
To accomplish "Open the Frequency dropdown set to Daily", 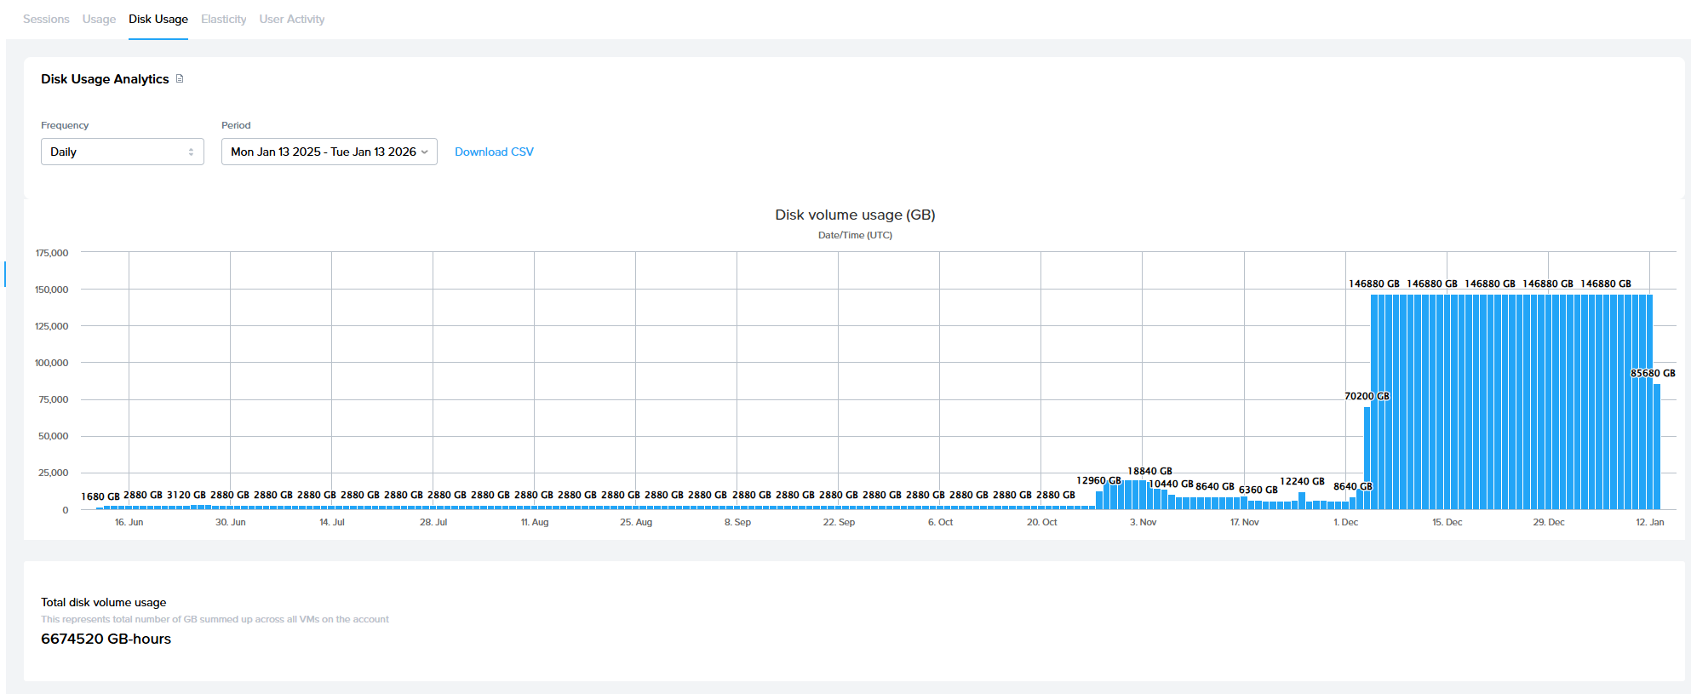I will pos(122,152).
